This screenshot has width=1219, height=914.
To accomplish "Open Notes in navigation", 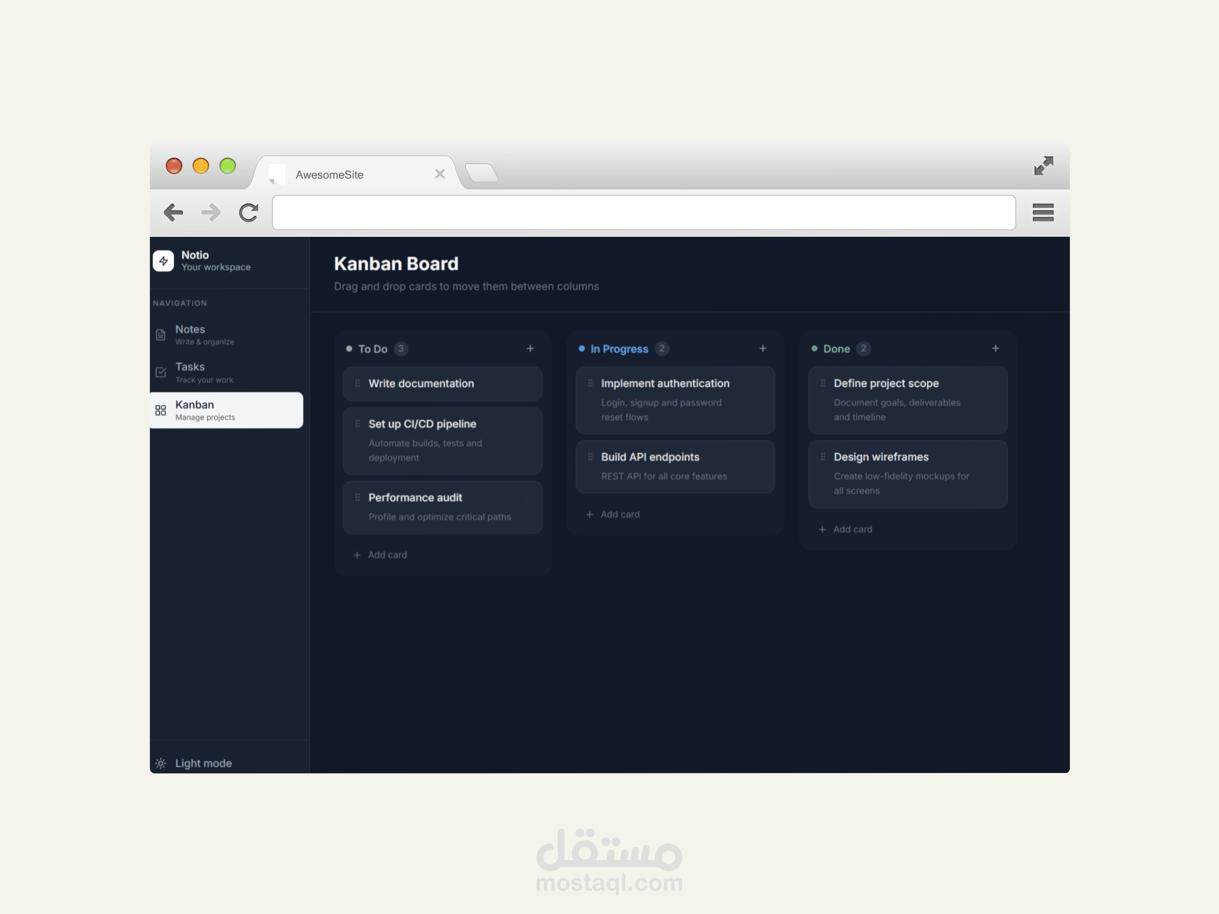I will tap(226, 335).
